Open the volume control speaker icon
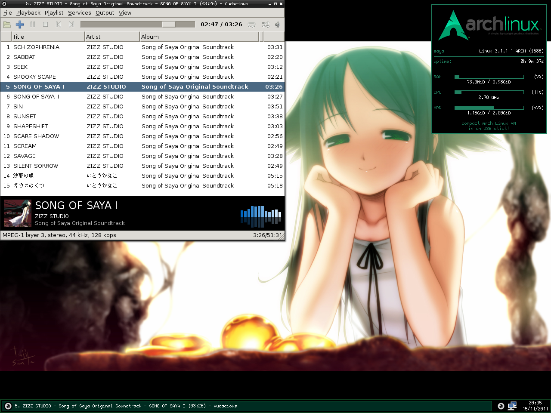 [x=278, y=25]
